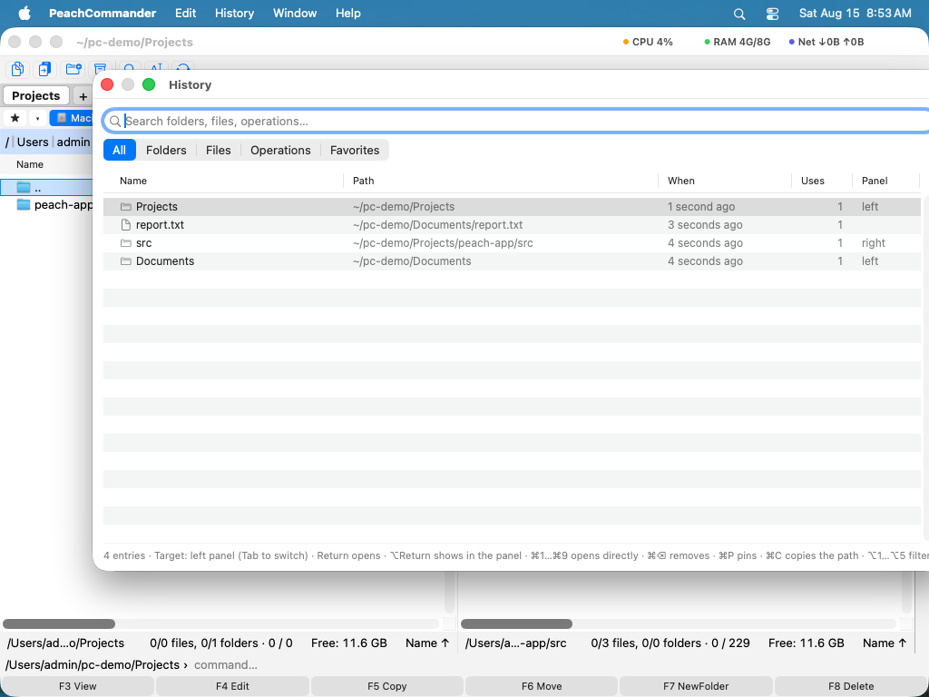Open the PeachCommander app menu
929x697 pixels.
tap(103, 13)
